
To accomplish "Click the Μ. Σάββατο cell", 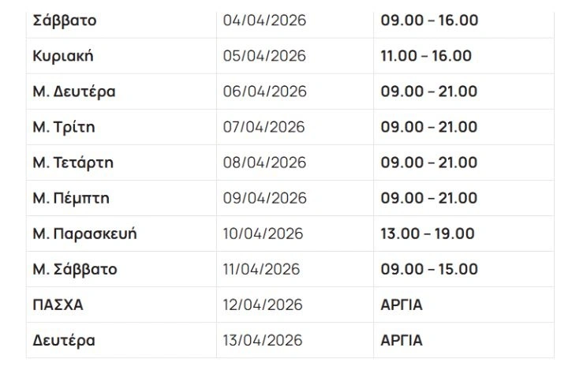I will pos(75,269).
